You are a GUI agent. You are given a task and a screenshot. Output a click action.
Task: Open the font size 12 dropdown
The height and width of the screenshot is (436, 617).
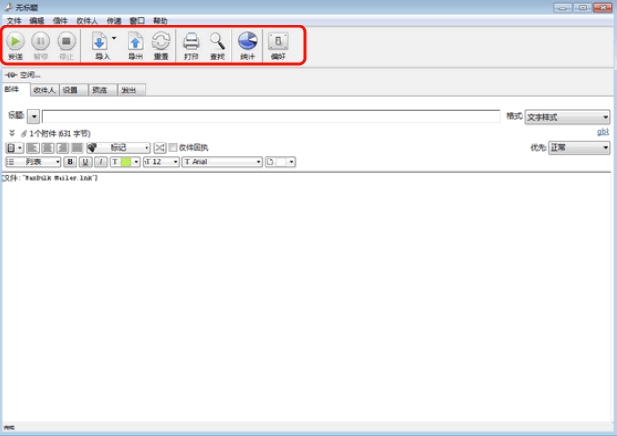pos(161,161)
